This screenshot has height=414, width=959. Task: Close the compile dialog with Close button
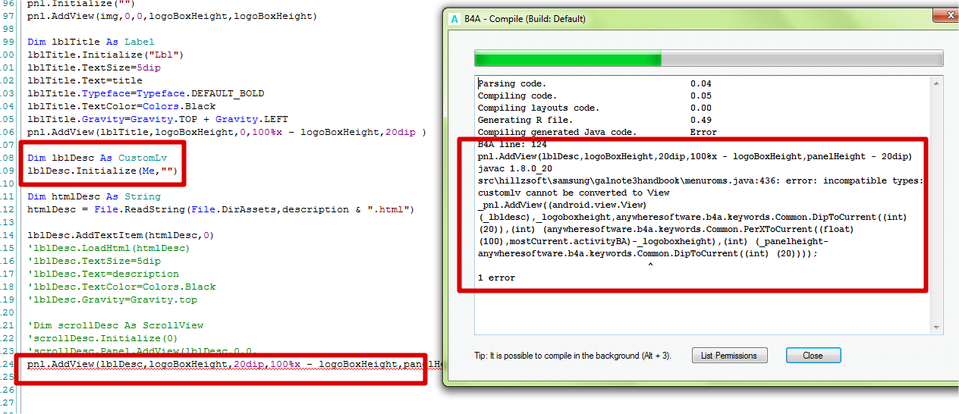[x=813, y=355]
